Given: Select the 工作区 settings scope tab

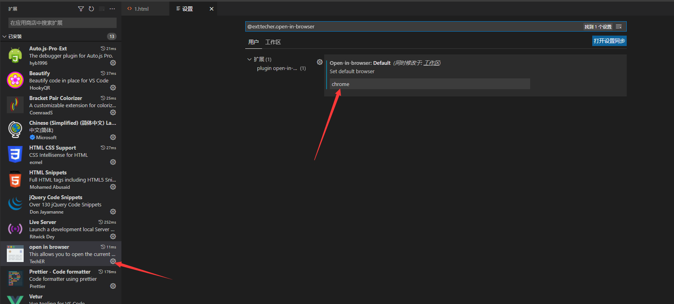Looking at the screenshot, I should pyautogui.click(x=273, y=42).
